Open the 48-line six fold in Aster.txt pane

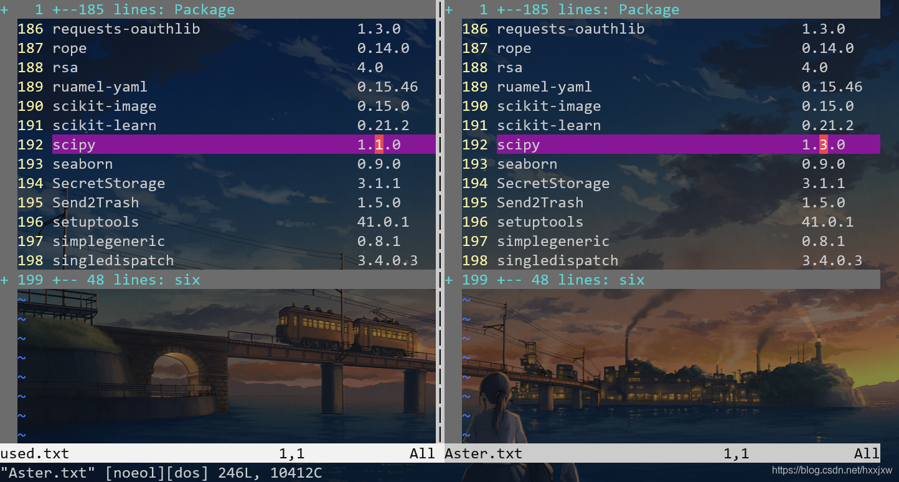coord(662,280)
